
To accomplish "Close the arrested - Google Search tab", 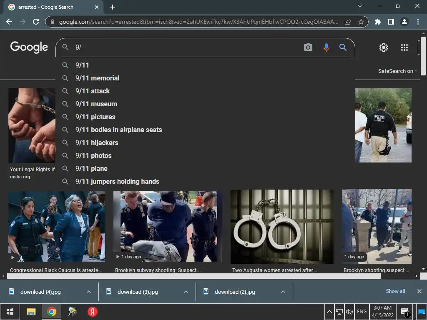I will pos(97,7).
